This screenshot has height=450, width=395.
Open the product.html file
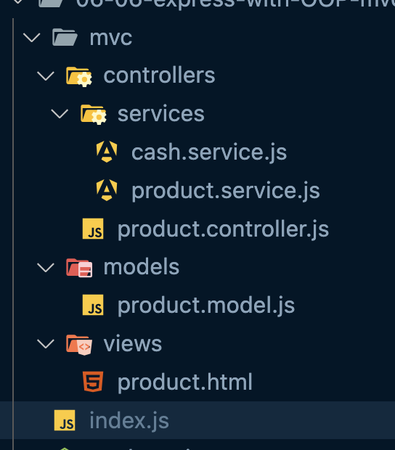(185, 382)
